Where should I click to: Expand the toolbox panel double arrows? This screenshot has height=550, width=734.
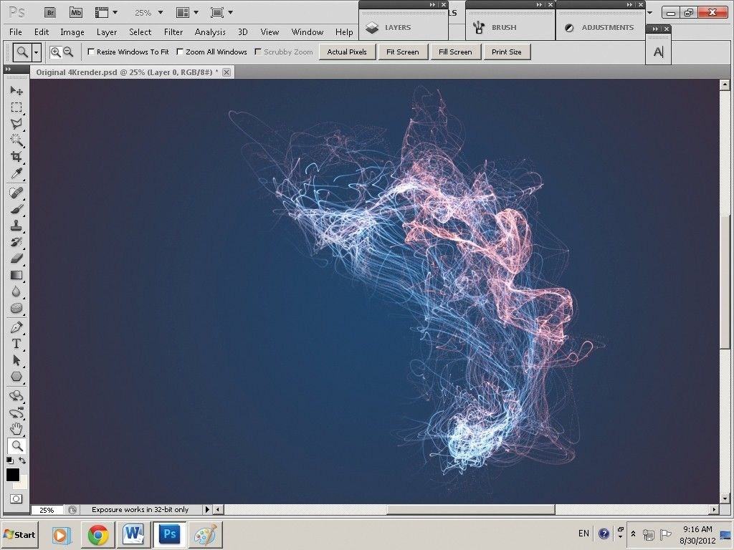tap(8, 69)
